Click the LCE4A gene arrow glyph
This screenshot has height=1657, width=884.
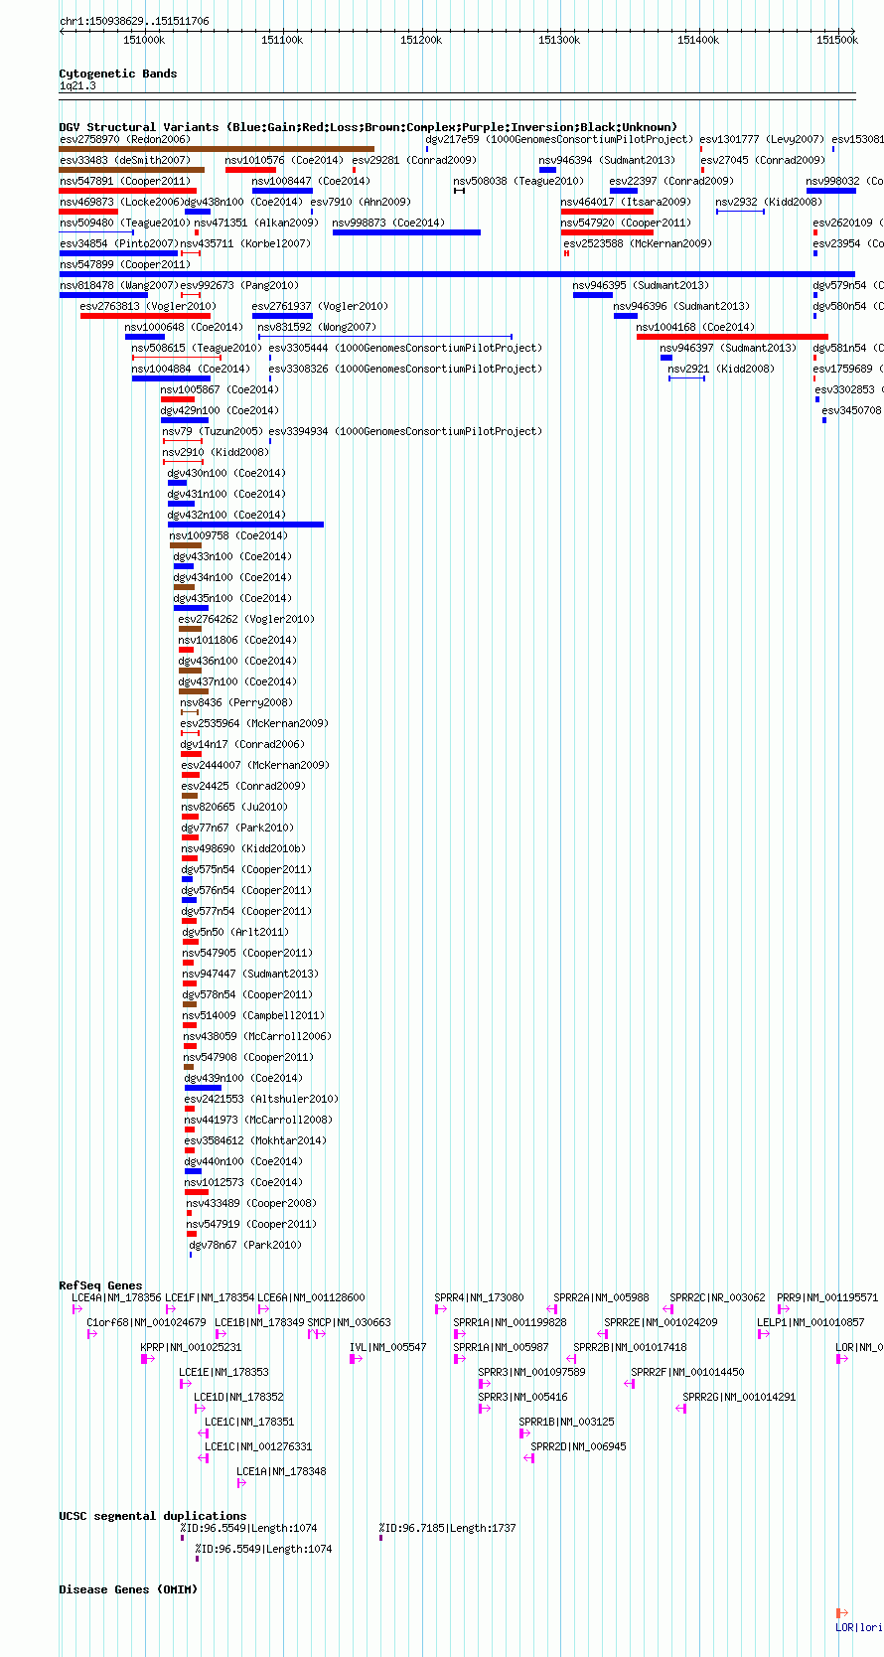click(x=76, y=1309)
